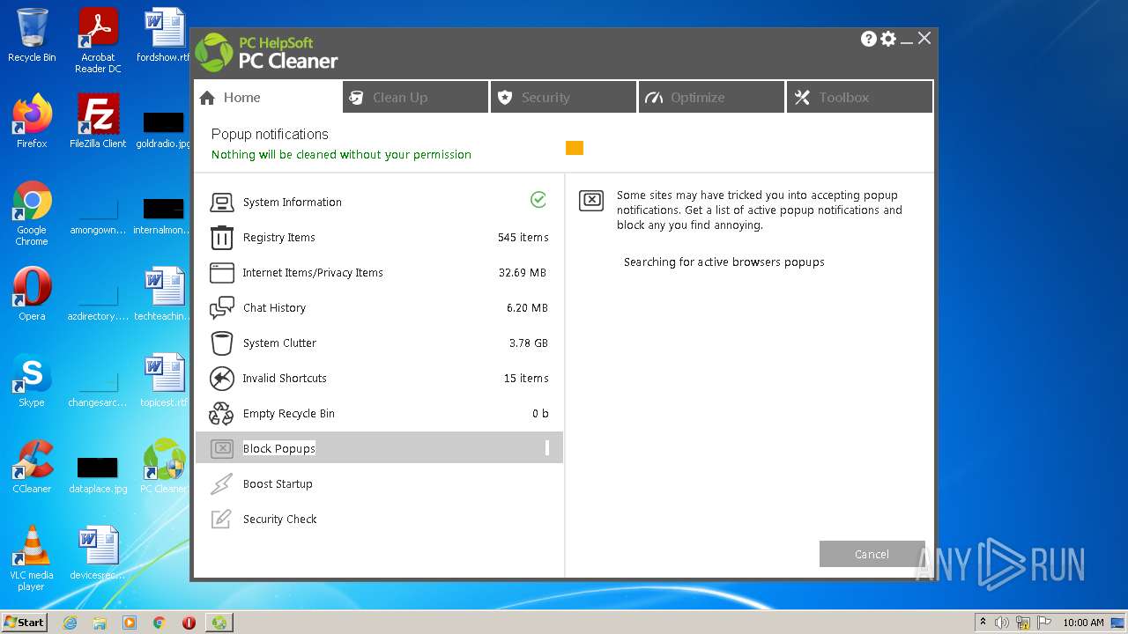Select the Empty Recycle Bin recycle icon
This screenshot has width=1128, height=634.
221,414
